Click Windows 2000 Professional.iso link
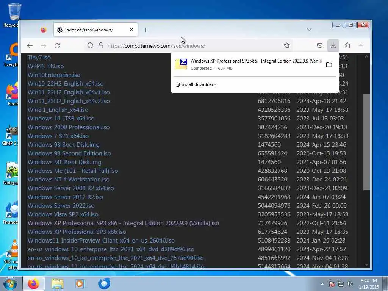Screen dimensions: 388x291 (x=69, y=127)
